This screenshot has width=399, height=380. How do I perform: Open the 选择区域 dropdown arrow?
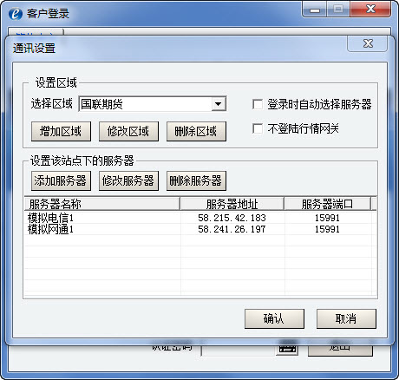click(x=219, y=104)
